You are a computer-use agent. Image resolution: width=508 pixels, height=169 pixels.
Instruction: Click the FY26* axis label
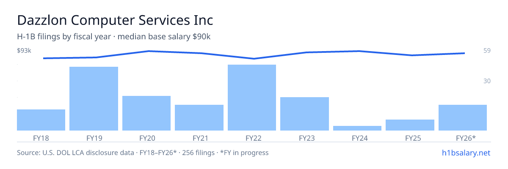coord(466,138)
